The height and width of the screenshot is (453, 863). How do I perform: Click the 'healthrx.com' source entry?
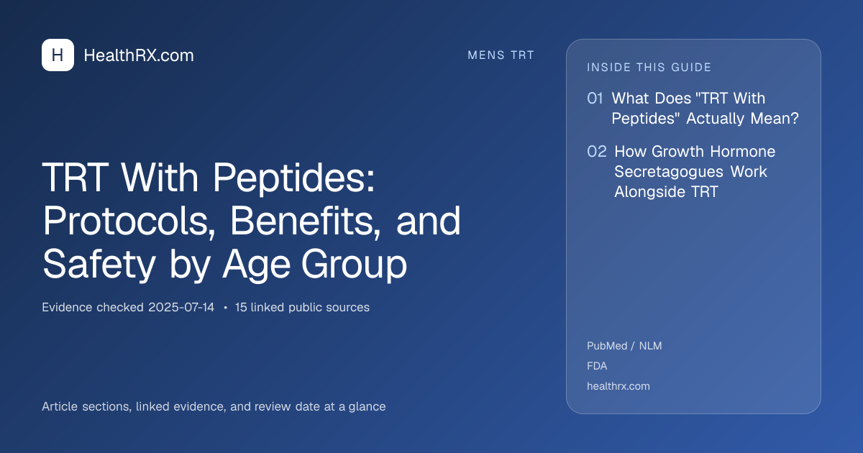(x=618, y=386)
